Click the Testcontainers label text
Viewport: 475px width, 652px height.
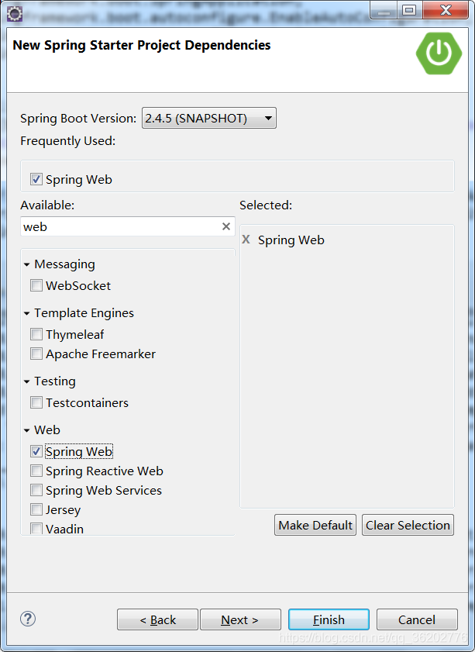87,402
